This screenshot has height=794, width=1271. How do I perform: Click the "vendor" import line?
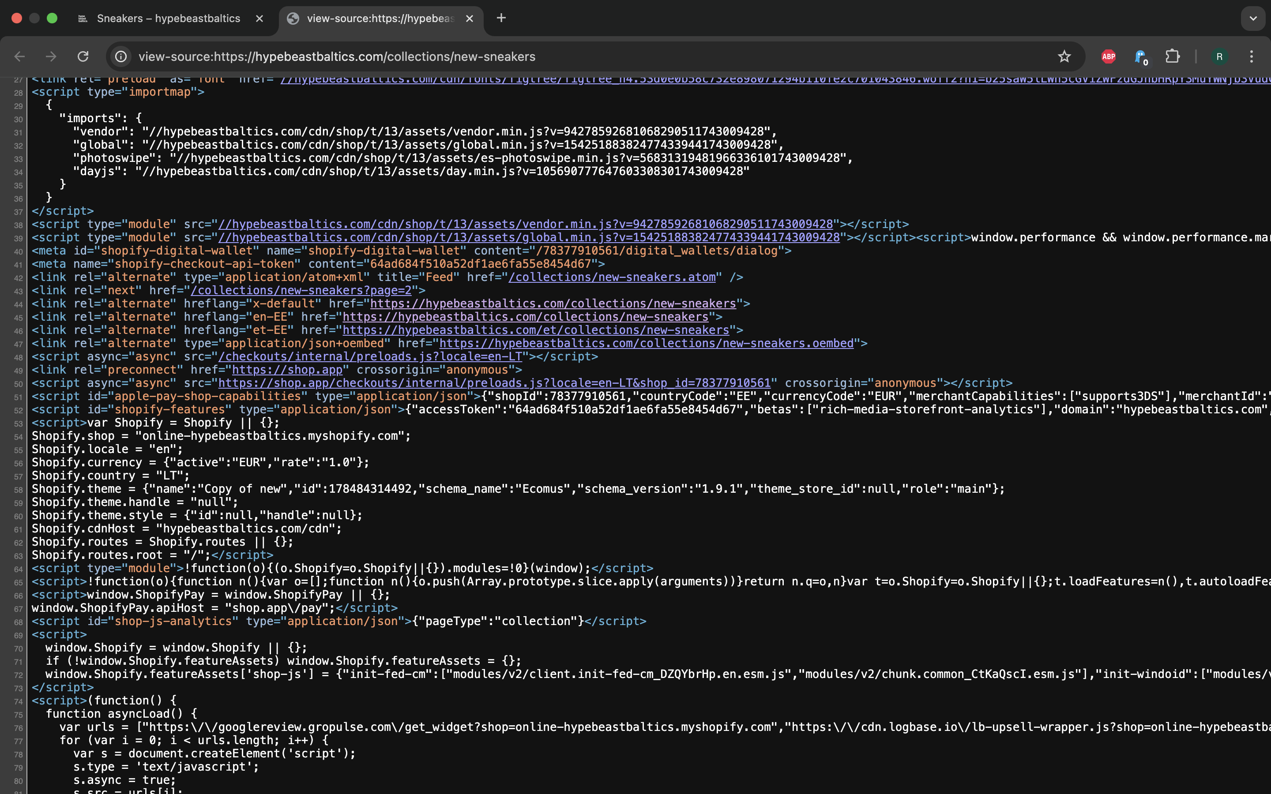click(x=425, y=131)
